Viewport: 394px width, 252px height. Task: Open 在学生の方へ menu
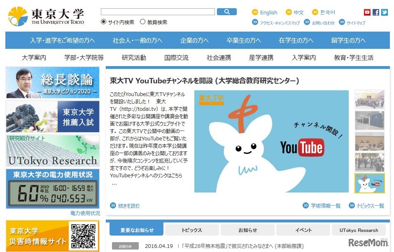pyautogui.click(x=296, y=40)
